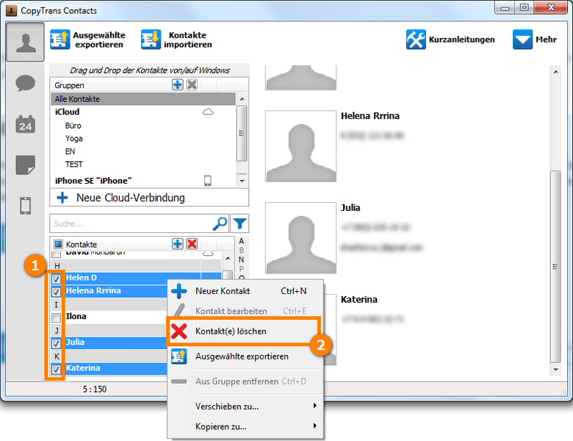
Task: Jump to letter A in alphabet index
Action: [x=241, y=241]
